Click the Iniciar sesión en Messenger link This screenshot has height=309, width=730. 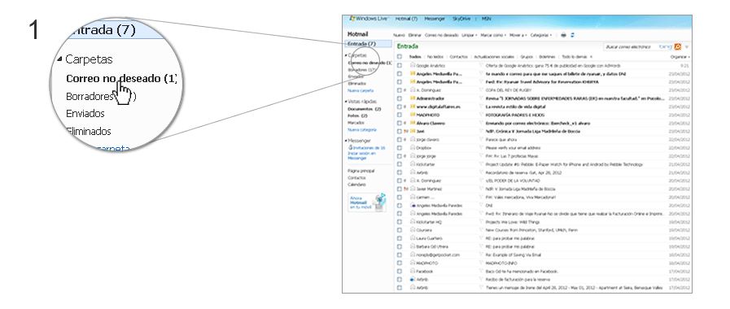click(x=361, y=155)
